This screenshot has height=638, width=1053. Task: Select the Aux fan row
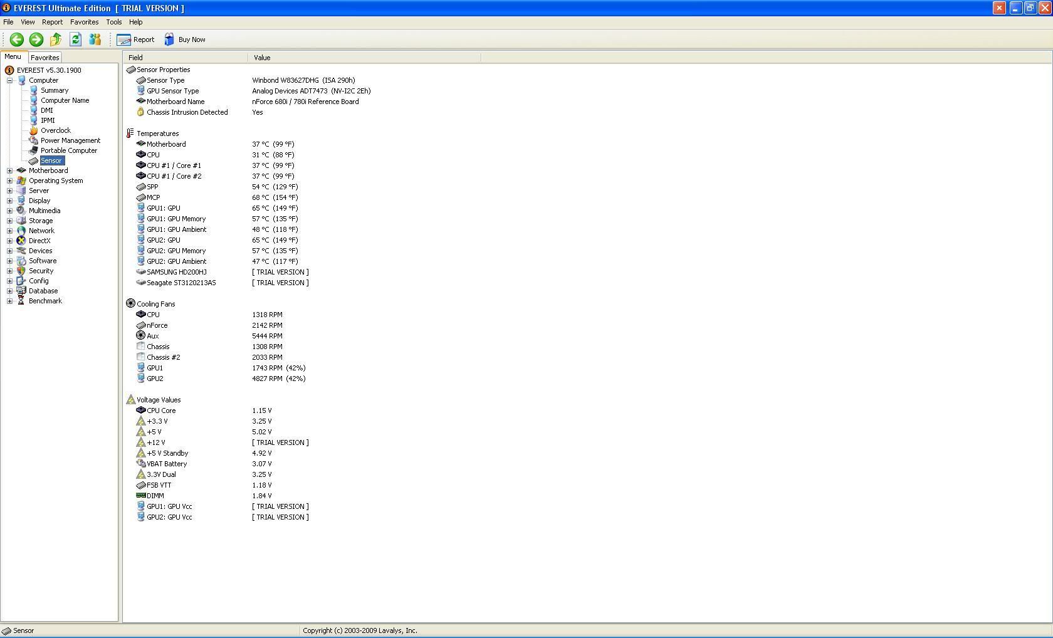(x=209, y=336)
